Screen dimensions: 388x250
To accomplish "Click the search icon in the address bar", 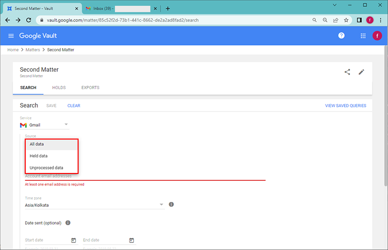I will coord(314,20).
